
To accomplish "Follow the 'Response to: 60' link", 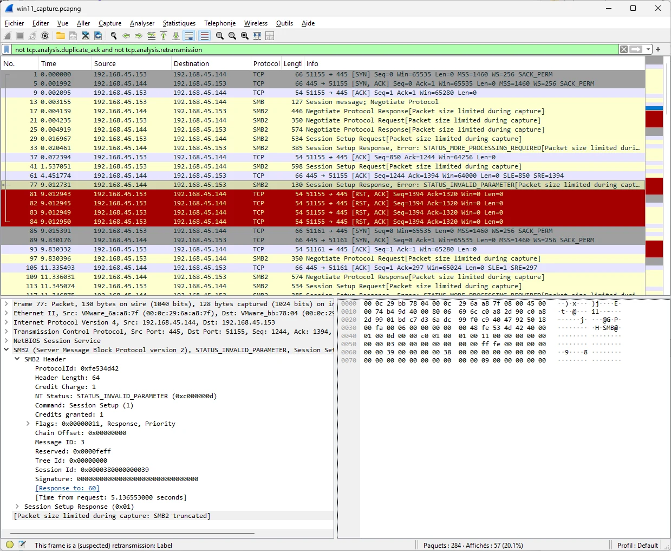I will tap(67, 488).
